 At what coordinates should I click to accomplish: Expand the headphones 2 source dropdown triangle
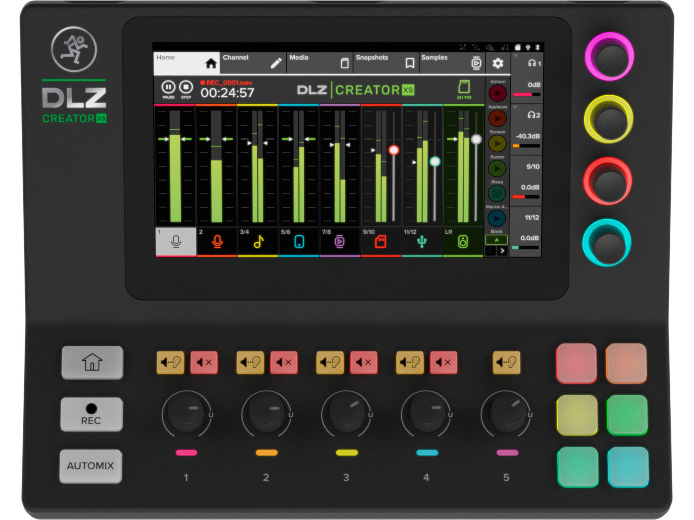515,107
